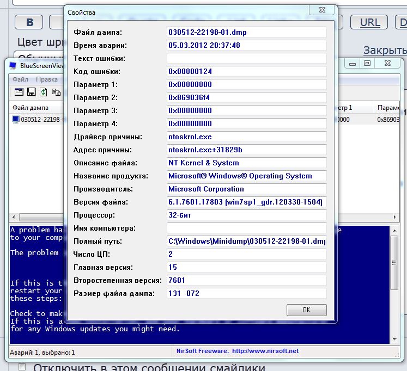Click the Описание файла field NT Kernel & System
Image resolution: width=407 pixels, height=371 pixels.
[x=247, y=163]
